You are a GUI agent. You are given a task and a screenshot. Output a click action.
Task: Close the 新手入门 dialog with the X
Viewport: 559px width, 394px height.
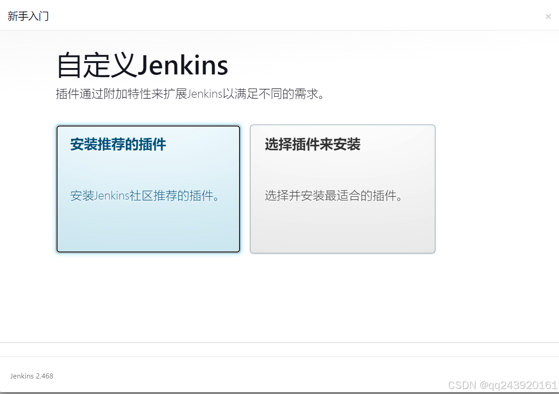[548, 17]
